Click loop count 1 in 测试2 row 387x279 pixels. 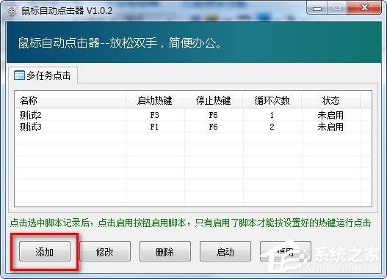272,115
